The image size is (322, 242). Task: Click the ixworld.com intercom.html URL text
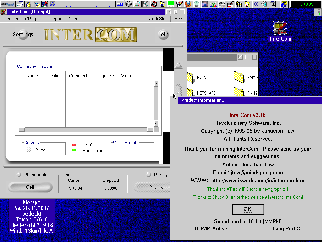click(258, 181)
